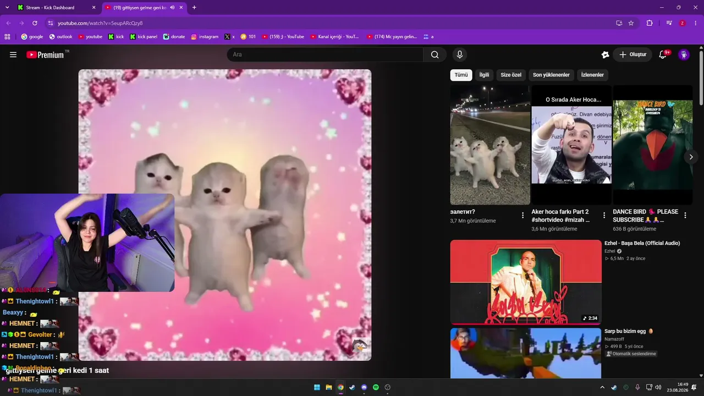Open Steam from the taskbar
This screenshot has height=396, width=704.
(x=352, y=387)
